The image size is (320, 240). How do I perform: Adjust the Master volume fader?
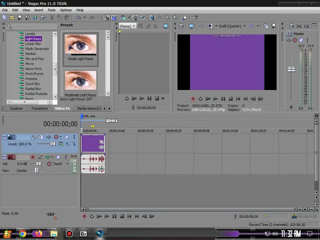[291, 69]
